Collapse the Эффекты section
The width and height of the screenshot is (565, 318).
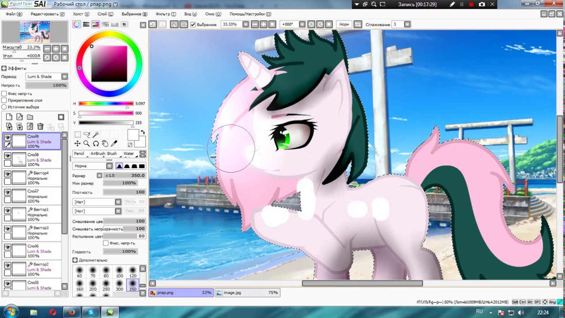point(4,68)
